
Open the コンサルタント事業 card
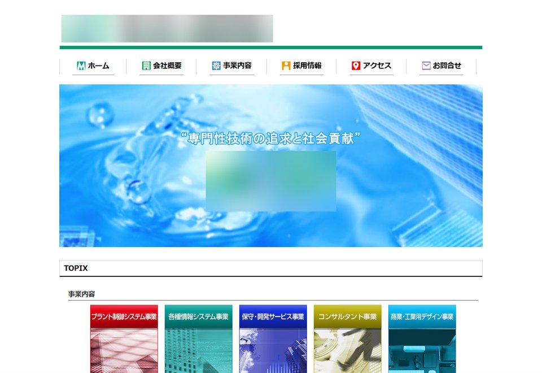348,339
